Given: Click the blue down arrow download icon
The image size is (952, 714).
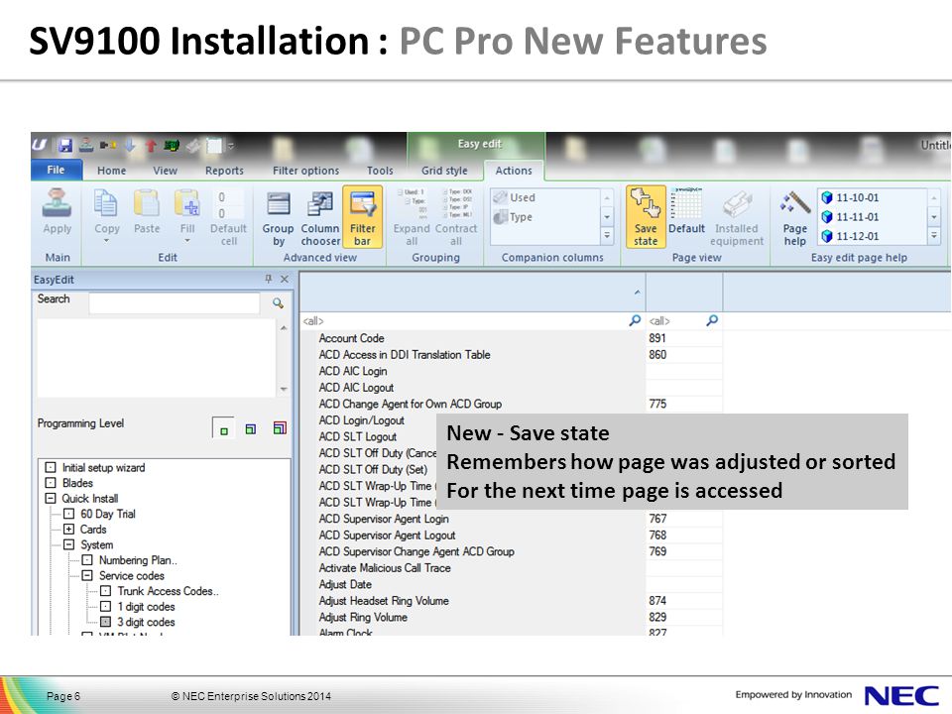Looking at the screenshot, I should click(x=130, y=146).
